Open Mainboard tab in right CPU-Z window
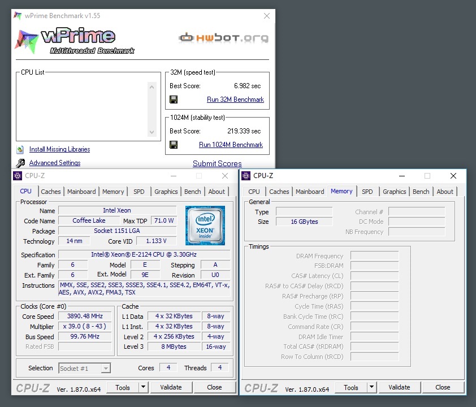Image resolution: width=476 pixels, height=407 pixels. pyautogui.click(x=310, y=192)
